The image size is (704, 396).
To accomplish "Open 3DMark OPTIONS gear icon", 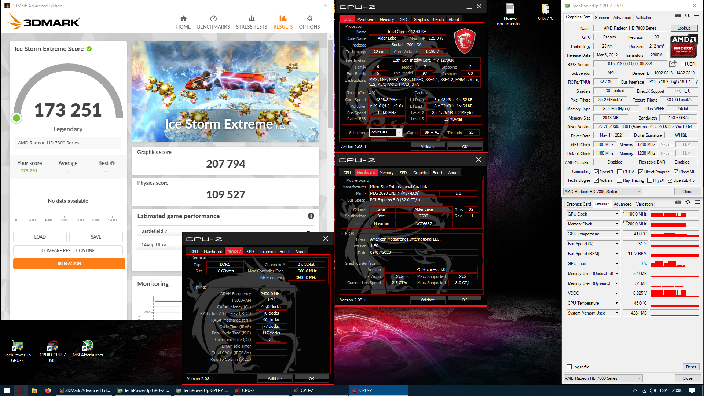I will click(309, 18).
